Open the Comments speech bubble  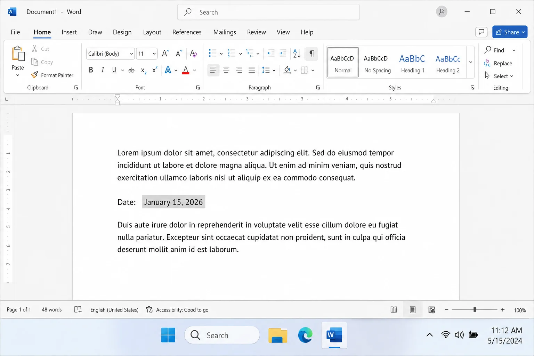pyautogui.click(x=482, y=32)
